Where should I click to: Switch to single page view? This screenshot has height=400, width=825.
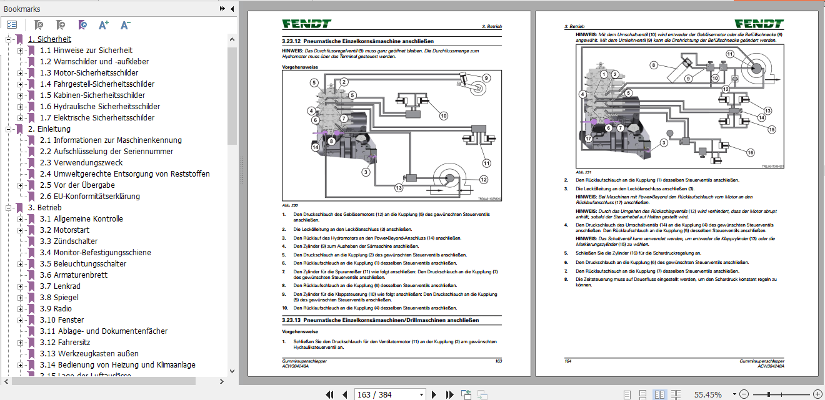click(627, 394)
